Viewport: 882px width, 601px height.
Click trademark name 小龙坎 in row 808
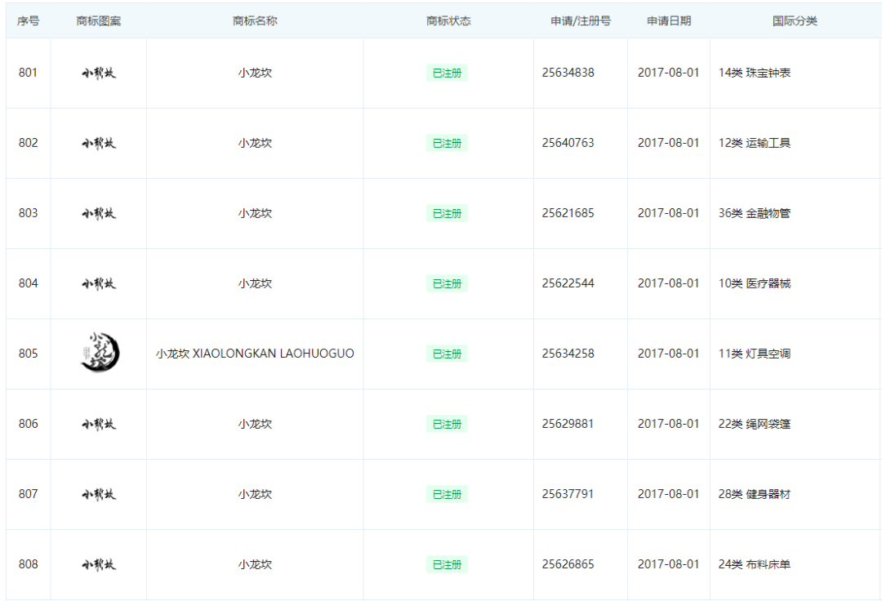pos(255,565)
